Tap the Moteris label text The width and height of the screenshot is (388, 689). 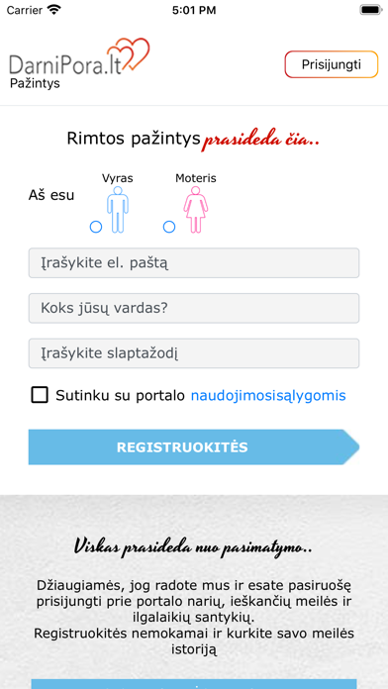[x=196, y=178]
